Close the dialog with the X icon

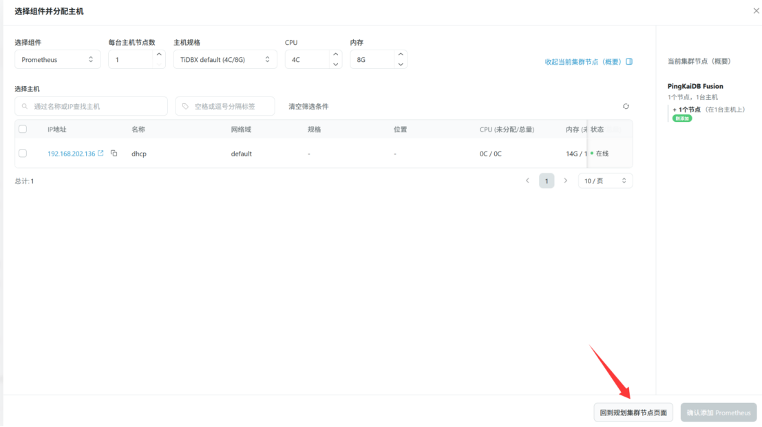point(756,12)
